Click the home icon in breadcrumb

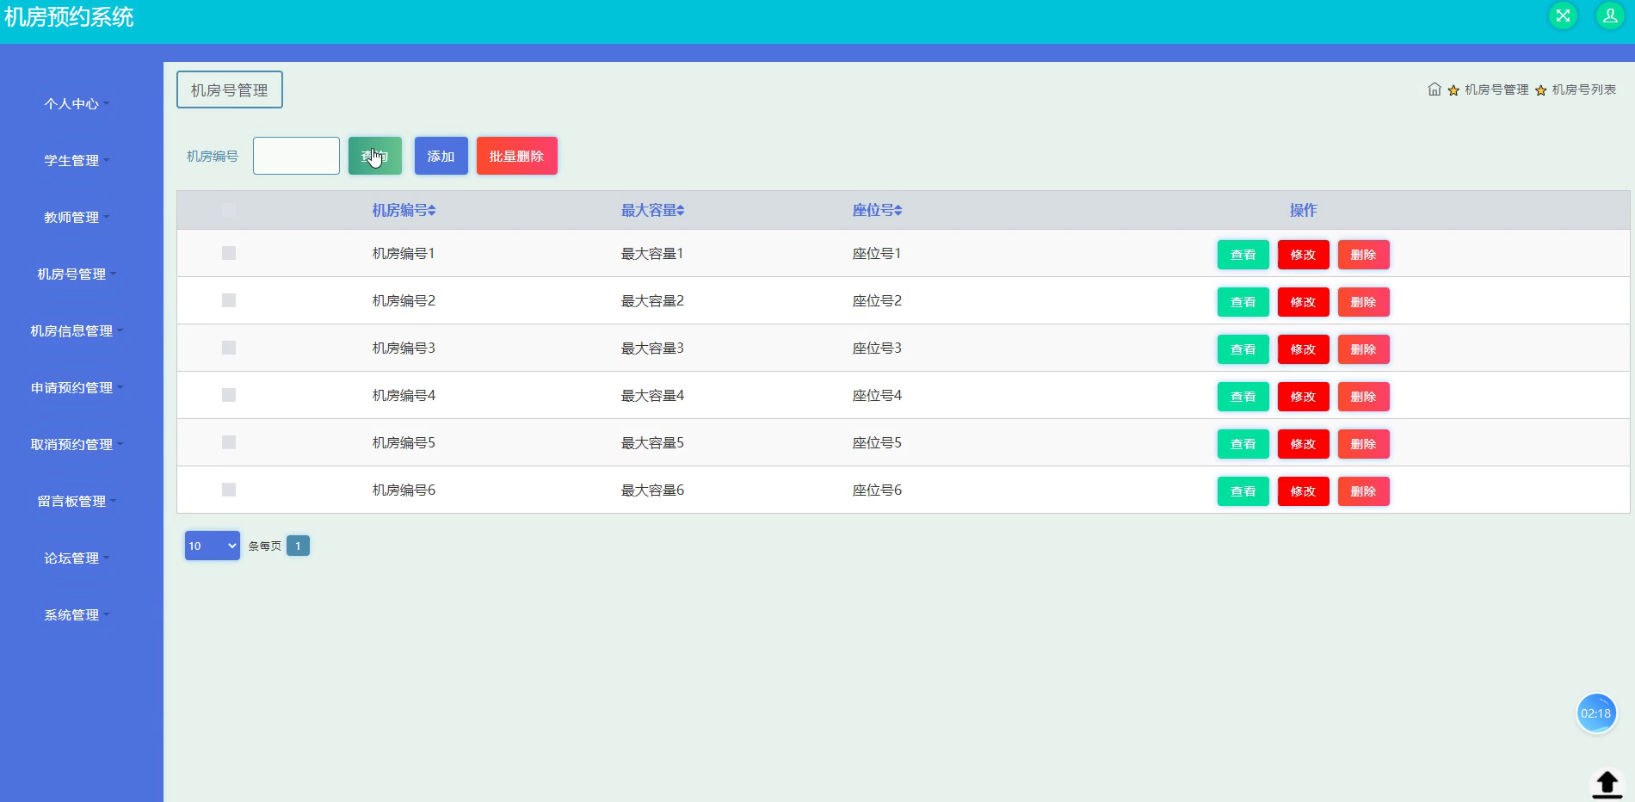(x=1434, y=89)
